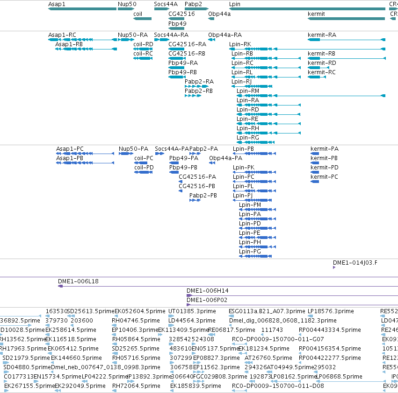
Task: Select the coil-RC transcript label
Action: coord(143,54)
